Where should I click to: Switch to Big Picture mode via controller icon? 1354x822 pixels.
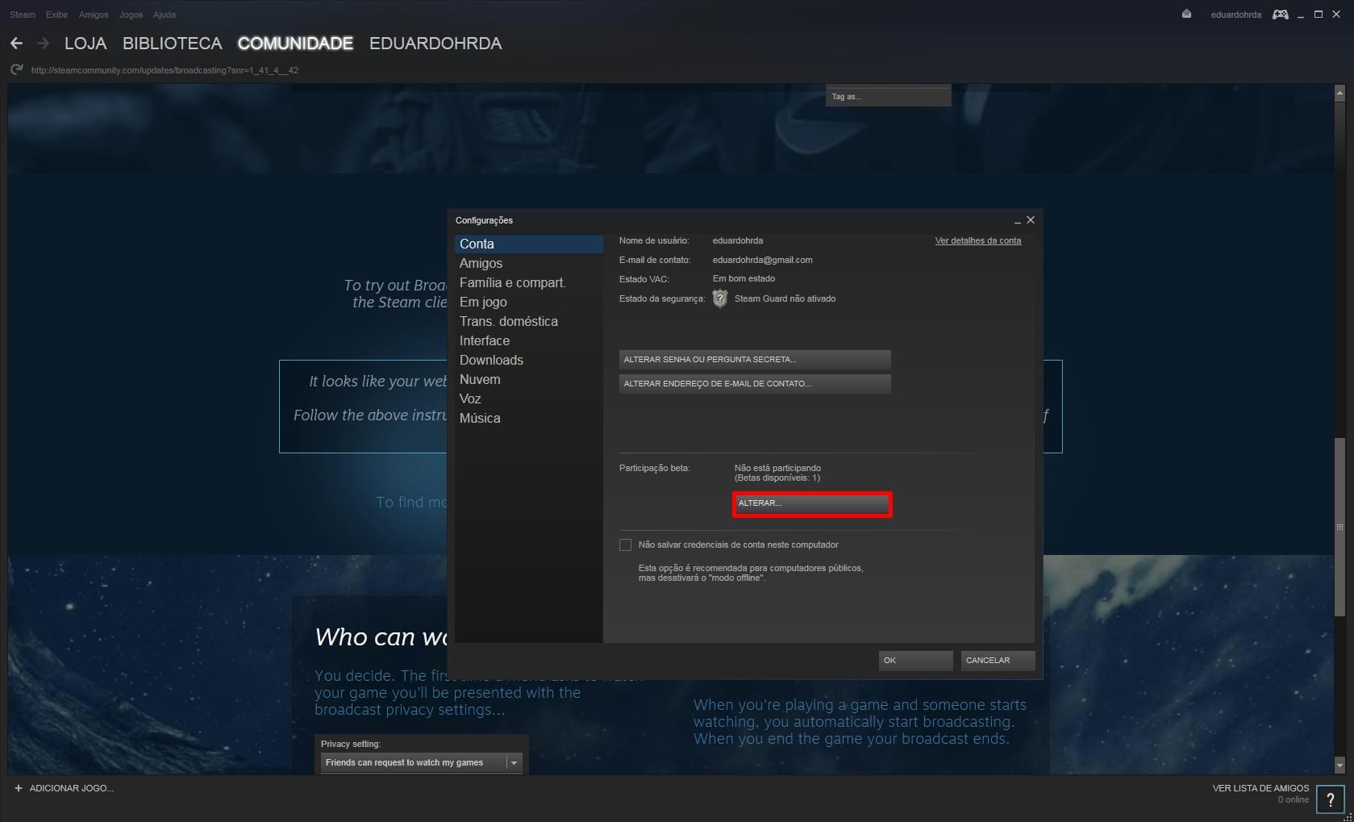tap(1280, 15)
